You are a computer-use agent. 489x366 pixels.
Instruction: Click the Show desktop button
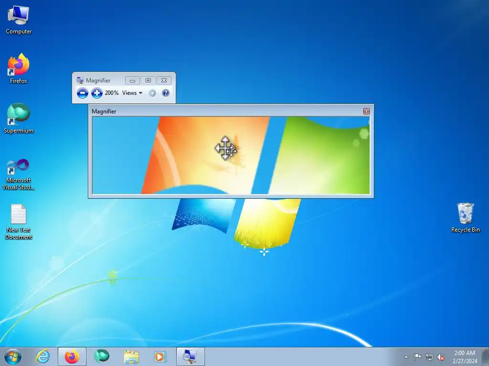[x=486, y=356]
